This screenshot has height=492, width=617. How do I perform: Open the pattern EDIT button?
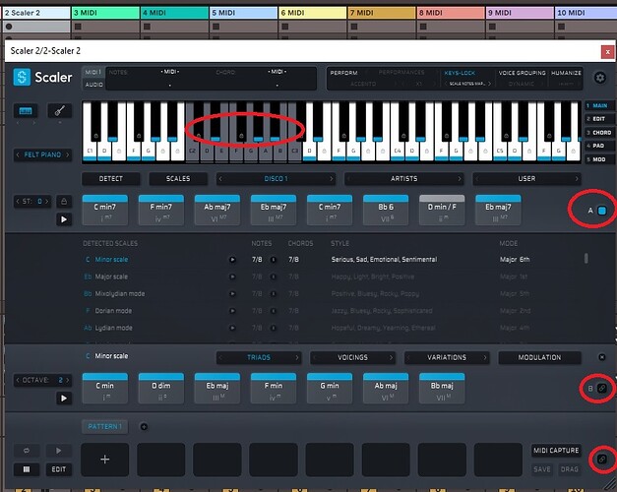(x=59, y=469)
